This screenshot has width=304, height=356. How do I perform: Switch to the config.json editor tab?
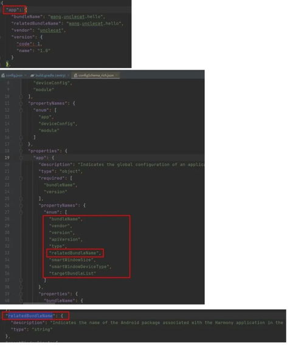pyautogui.click(x=14, y=75)
